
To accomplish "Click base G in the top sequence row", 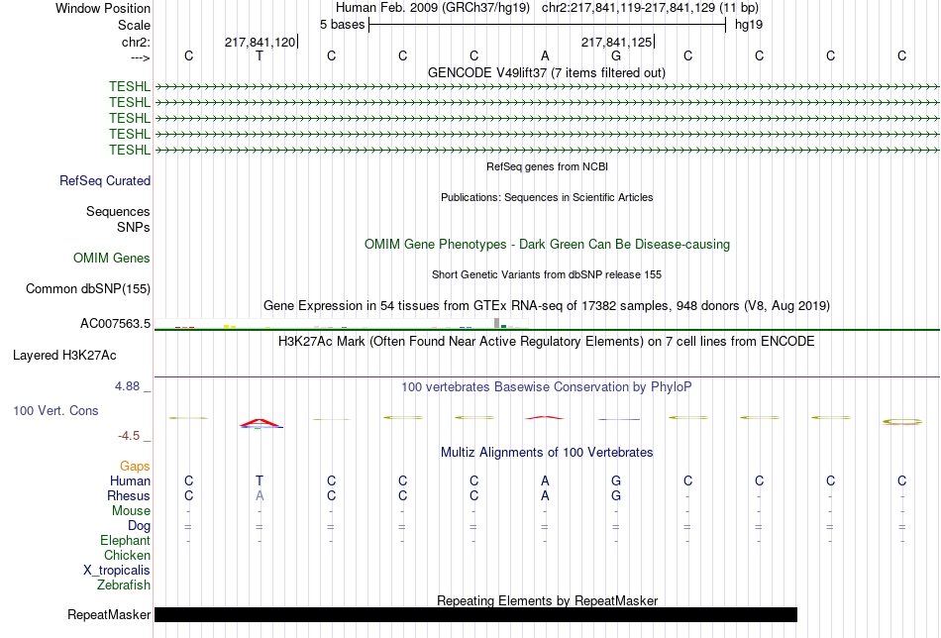I will pyautogui.click(x=616, y=55).
